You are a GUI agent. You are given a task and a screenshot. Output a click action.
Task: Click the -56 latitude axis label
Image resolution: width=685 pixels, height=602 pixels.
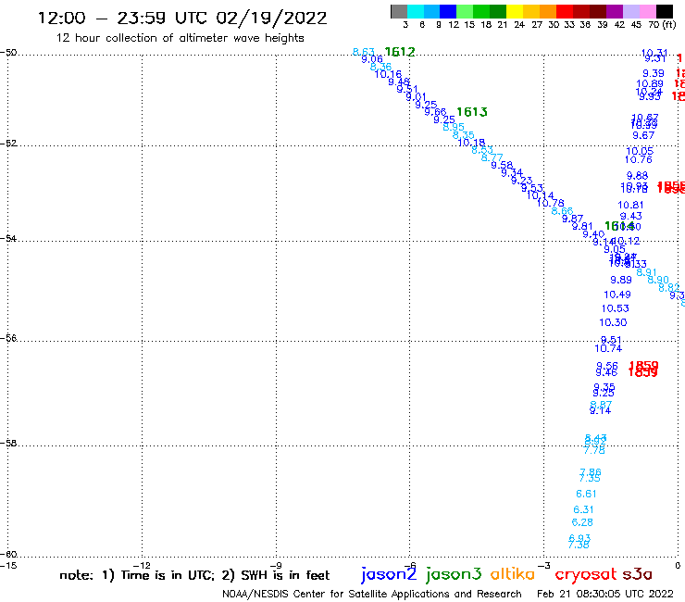[x=8, y=338]
